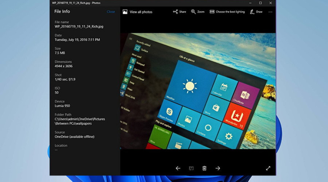Click the file name WP_20160719_19_11_24_Rich.jpg
This screenshot has height=182, width=328.
tap(79, 27)
